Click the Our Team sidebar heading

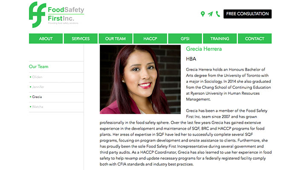pyautogui.click(x=39, y=66)
